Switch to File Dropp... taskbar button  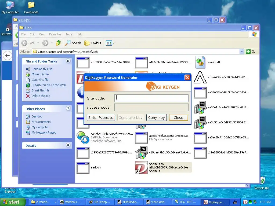click(100, 202)
